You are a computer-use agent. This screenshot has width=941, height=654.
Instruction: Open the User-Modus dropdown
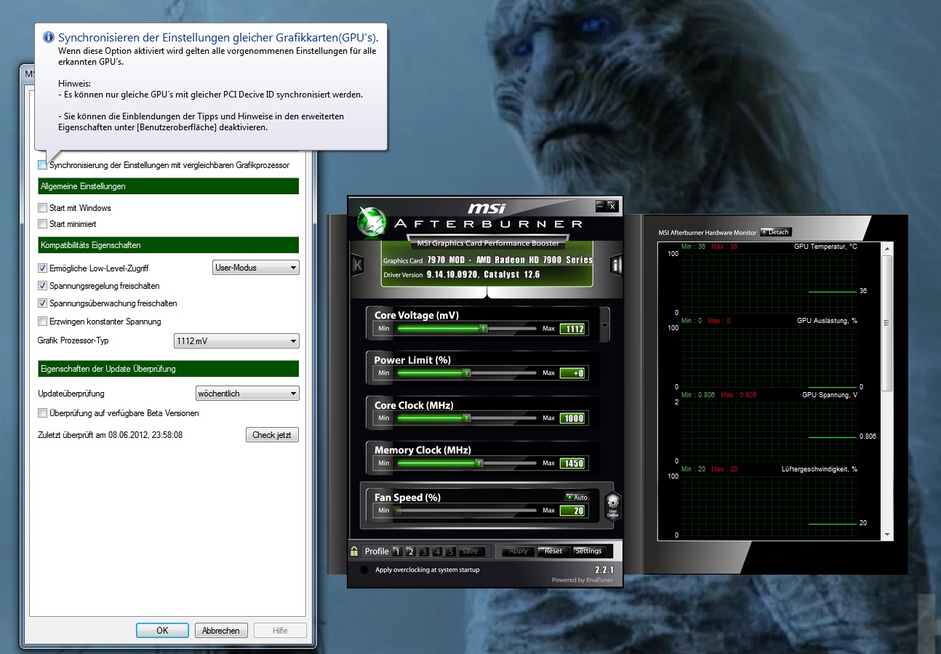pyautogui.click(x=255, y=268)
